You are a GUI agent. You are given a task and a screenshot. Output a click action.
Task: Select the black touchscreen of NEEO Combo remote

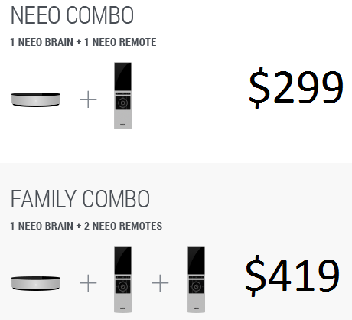(122, 77)
